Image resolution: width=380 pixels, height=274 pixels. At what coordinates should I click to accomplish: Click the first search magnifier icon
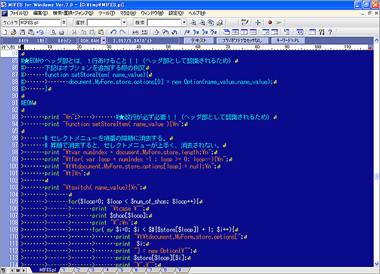pos(193,23)
